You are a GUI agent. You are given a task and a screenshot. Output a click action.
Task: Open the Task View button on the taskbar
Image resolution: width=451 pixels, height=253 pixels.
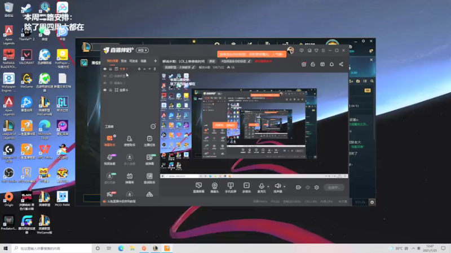tap(109, 248)
